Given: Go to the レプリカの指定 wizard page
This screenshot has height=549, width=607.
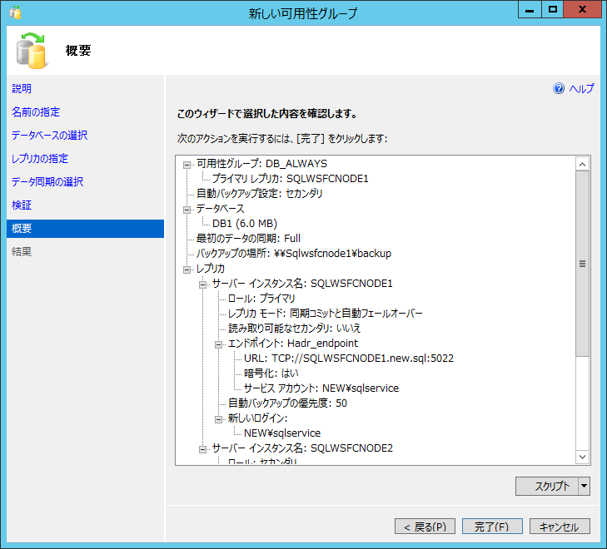Looking at the screenshot, I should [40, 159].
